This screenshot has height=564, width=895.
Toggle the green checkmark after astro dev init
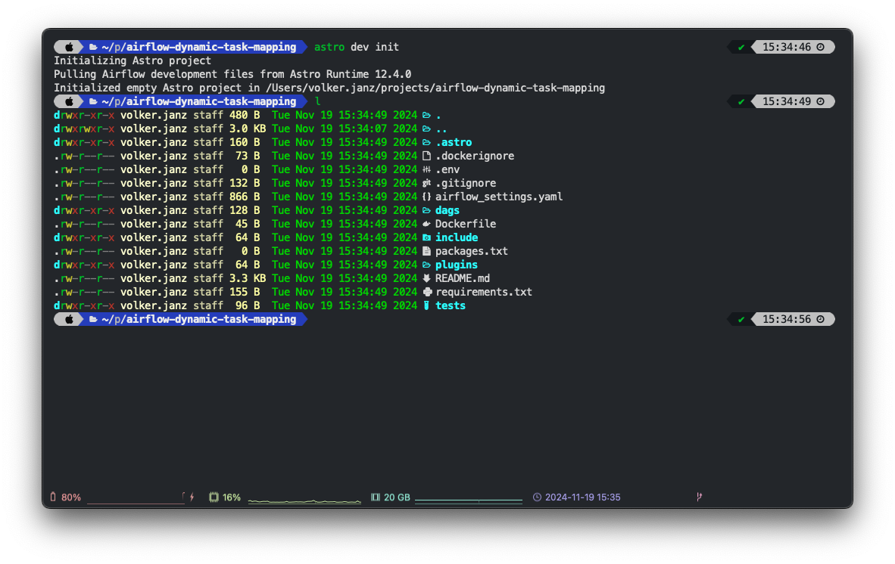point(741,47)
